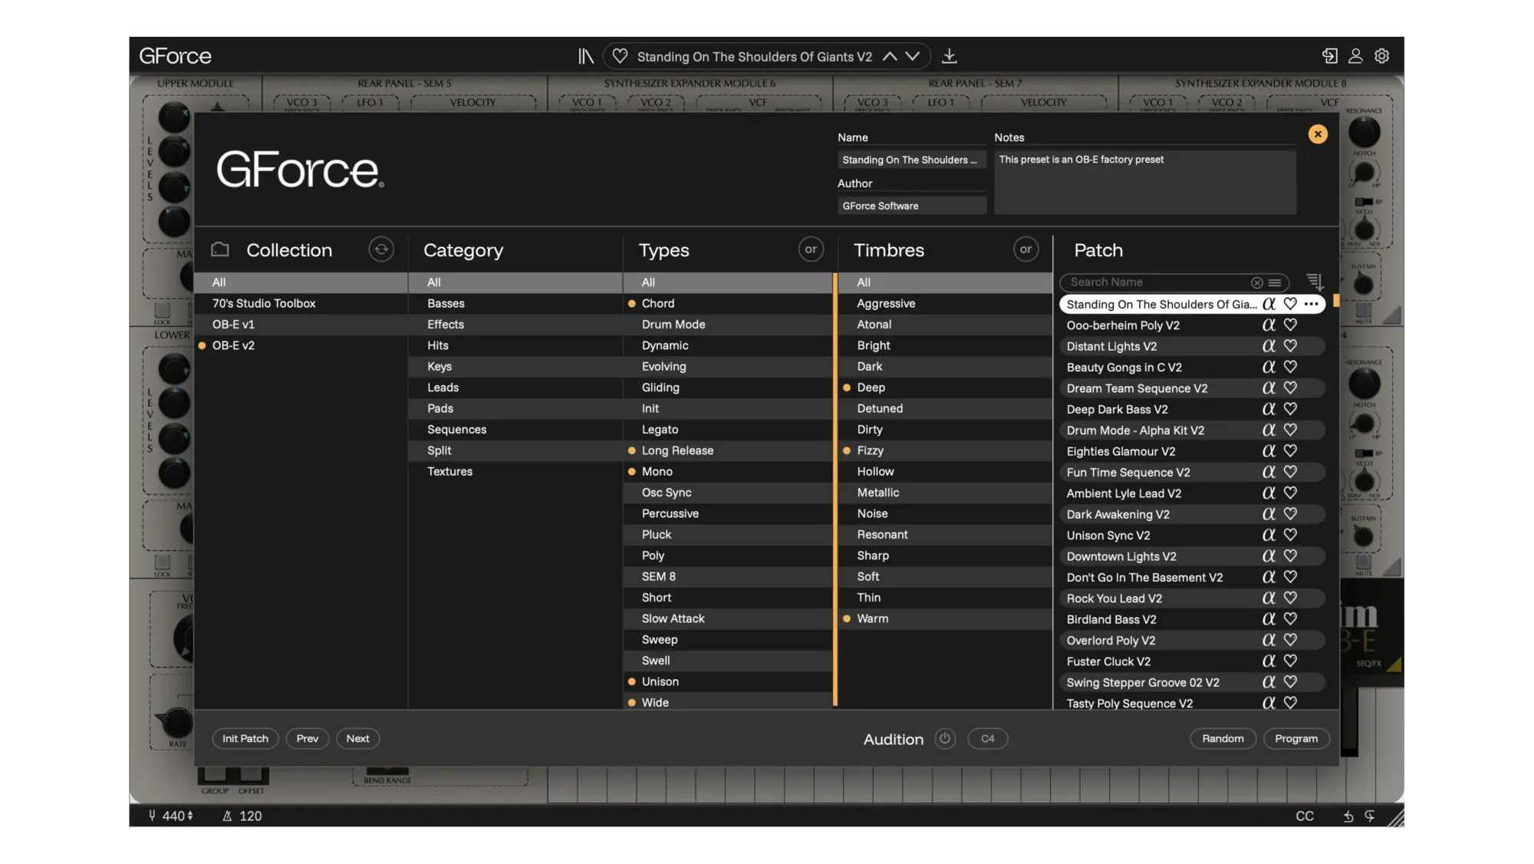Open more options for Standing On The Shoulders patch
This screenshot has width=1534, height=864.
1312,304
